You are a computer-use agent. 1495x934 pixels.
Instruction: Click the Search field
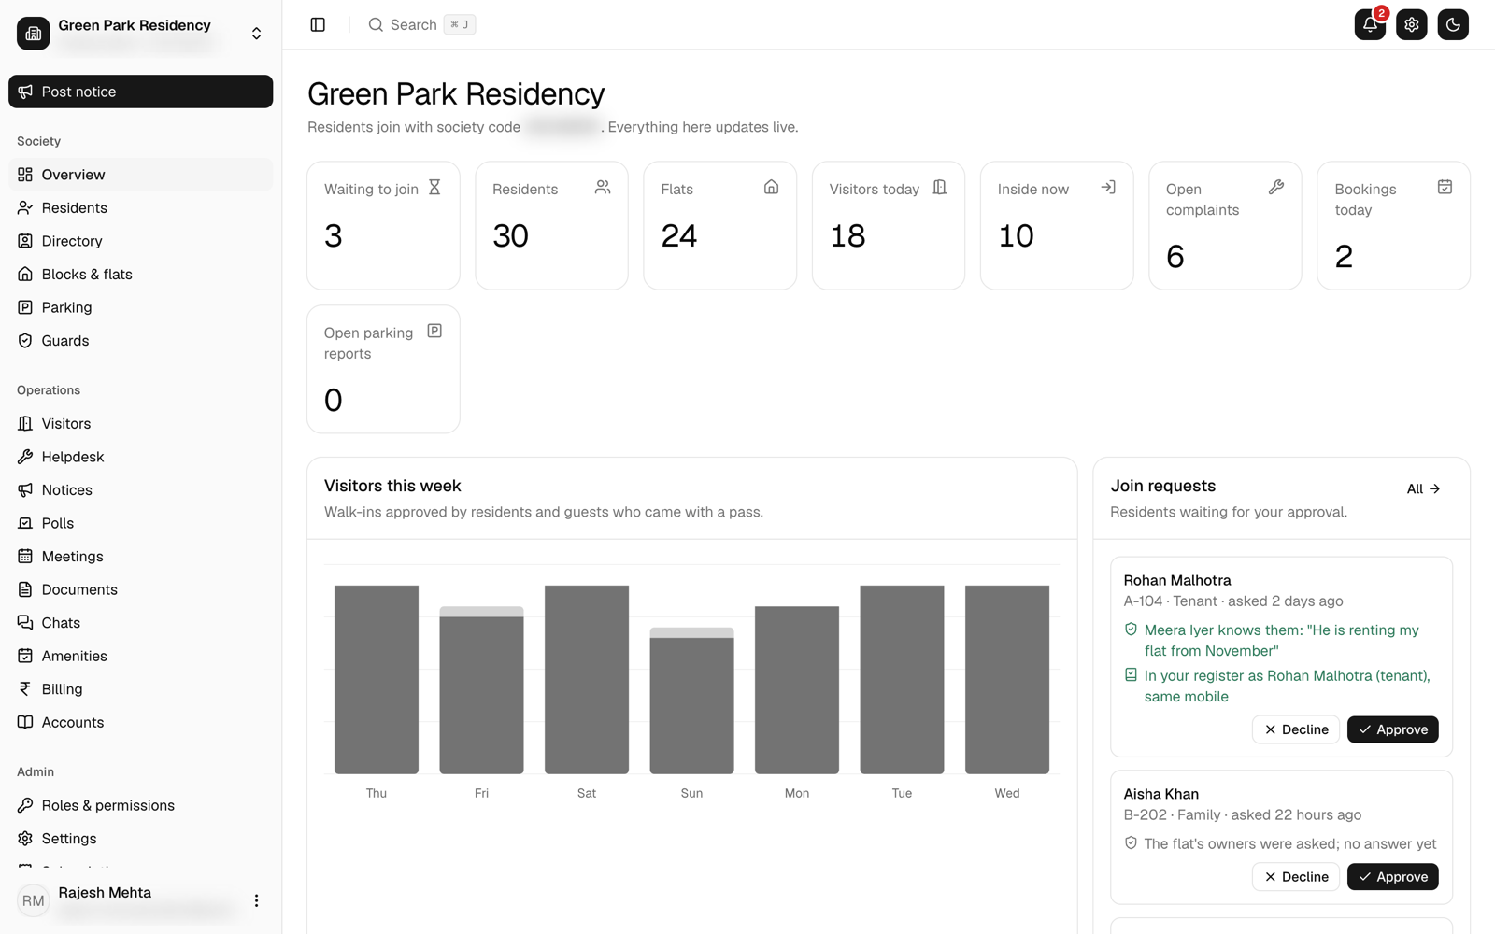(x=421, y=25)
